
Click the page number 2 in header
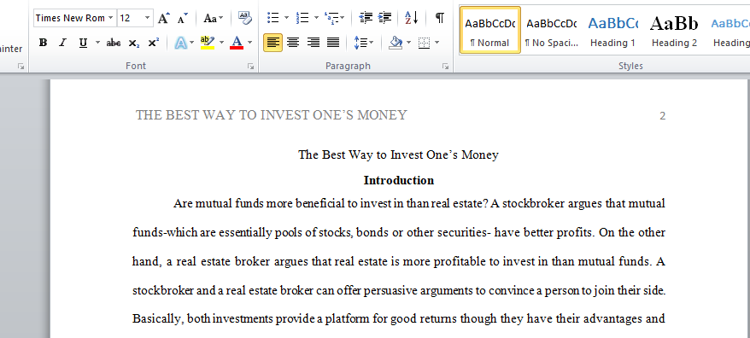(663, 116)
